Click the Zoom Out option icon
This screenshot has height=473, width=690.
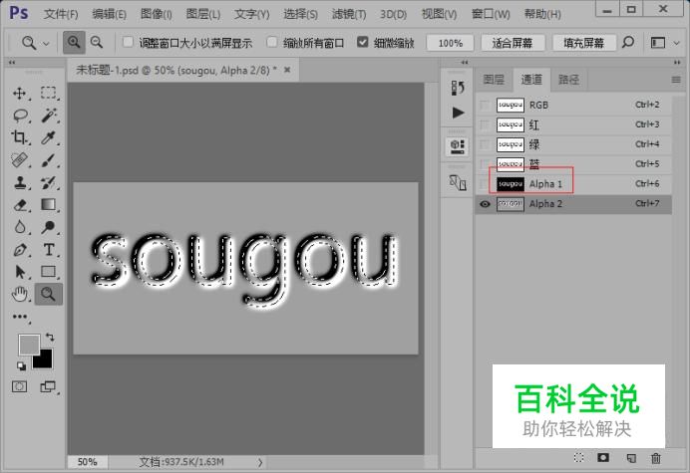pos(97,42)
